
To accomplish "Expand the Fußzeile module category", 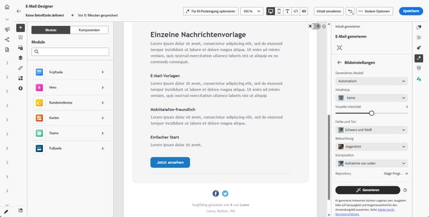I will click(71, 148).
